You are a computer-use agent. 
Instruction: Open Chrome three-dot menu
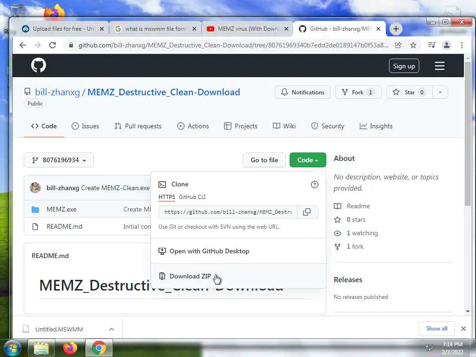[x=462, y=45]
